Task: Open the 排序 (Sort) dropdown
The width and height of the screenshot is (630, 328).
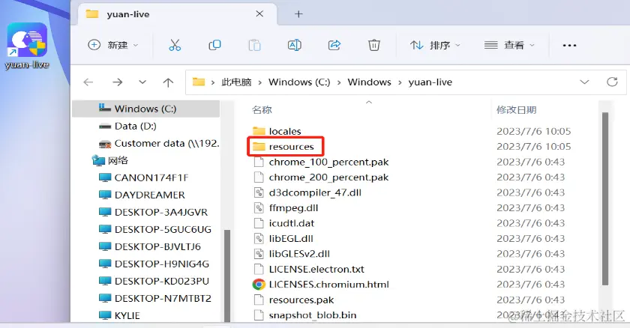Action: [435, 45]
